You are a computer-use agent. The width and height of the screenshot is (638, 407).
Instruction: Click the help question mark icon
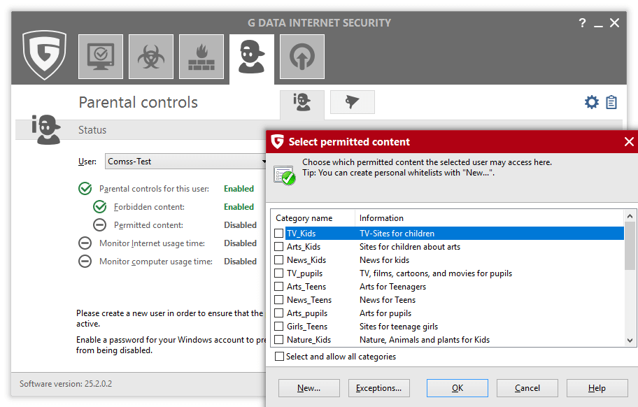pyautogui.click(x=582, y=23)
